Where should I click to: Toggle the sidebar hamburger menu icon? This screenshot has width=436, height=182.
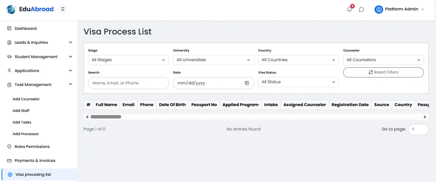tap(63, 9)
